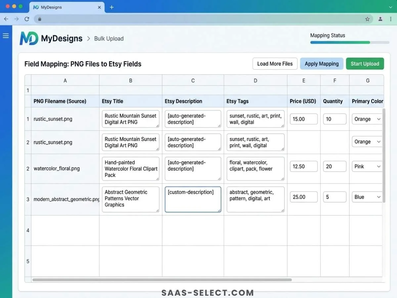Click the vertical scrollbar of the table
The width and height of the screenshot is (397, 298).
384,155
